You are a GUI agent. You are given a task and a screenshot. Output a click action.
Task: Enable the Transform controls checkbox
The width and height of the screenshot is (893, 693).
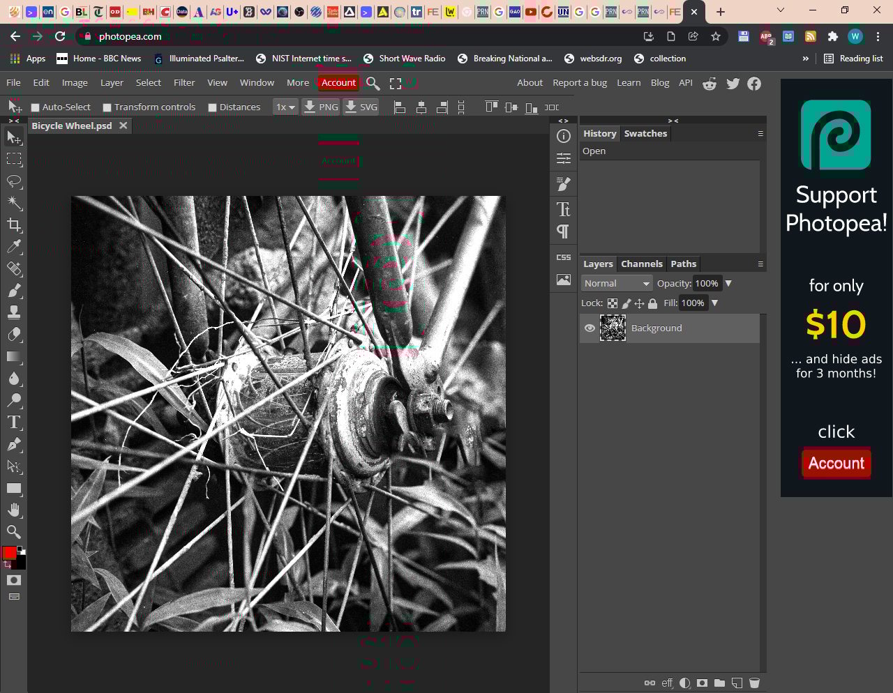107,107
